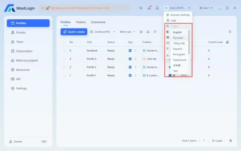The height and width of the screenshot is (151, 241).
Task: Open Subscription in sidebar
Action: point(28,51)
